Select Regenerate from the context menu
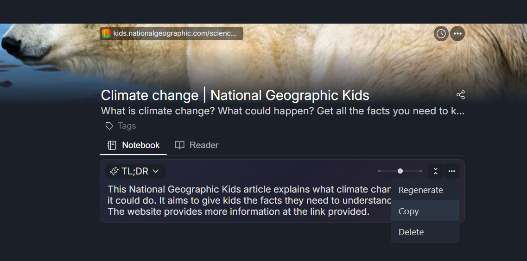The width and height of the screenshot is (527, 261). (x=420, y=190)
